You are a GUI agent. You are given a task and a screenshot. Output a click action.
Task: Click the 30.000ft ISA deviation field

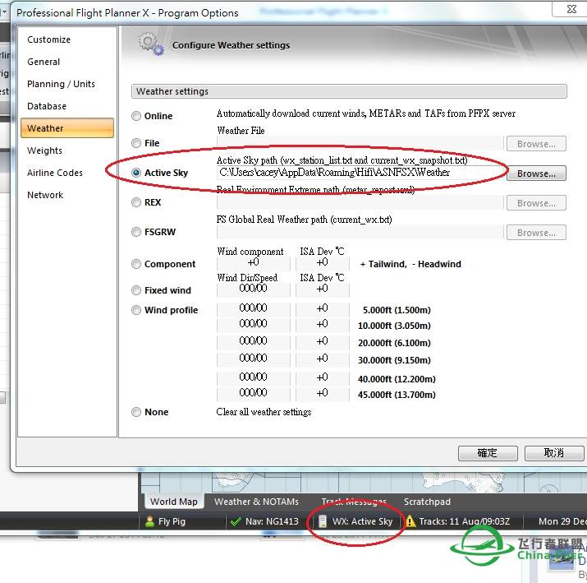click(323, 359)
